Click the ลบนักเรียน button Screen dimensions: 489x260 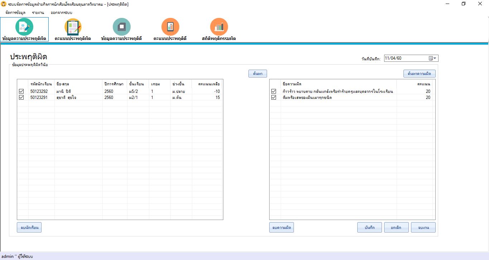coord(29,227)
